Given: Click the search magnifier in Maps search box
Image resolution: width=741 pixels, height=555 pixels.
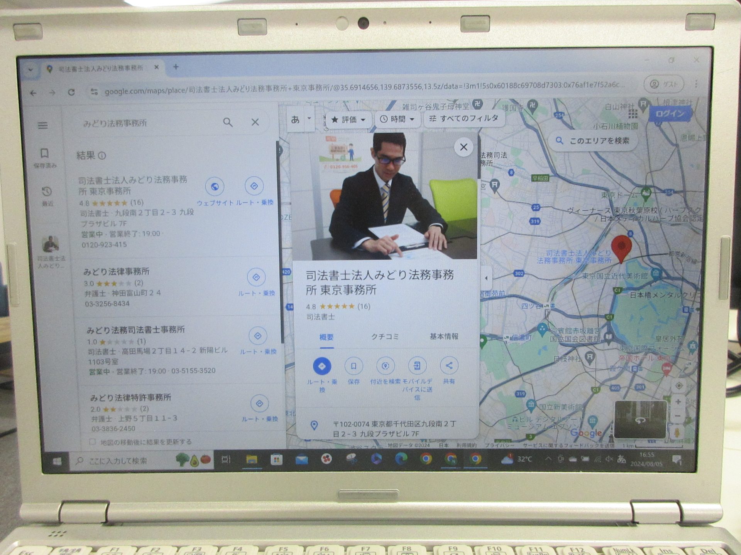Looking at the screenshot, I should coord(228,123).
